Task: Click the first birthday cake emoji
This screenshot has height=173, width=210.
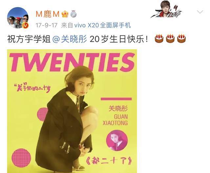Action: click(x=159, y=38)
